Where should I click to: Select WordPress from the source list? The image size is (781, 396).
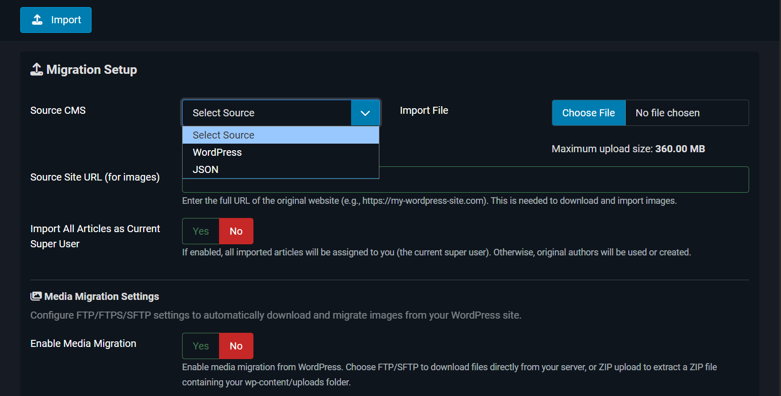tap(280, 152)
